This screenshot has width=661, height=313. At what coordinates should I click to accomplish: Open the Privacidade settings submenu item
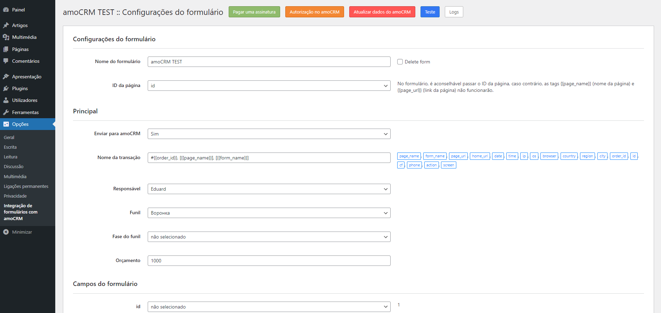(15, 196)
